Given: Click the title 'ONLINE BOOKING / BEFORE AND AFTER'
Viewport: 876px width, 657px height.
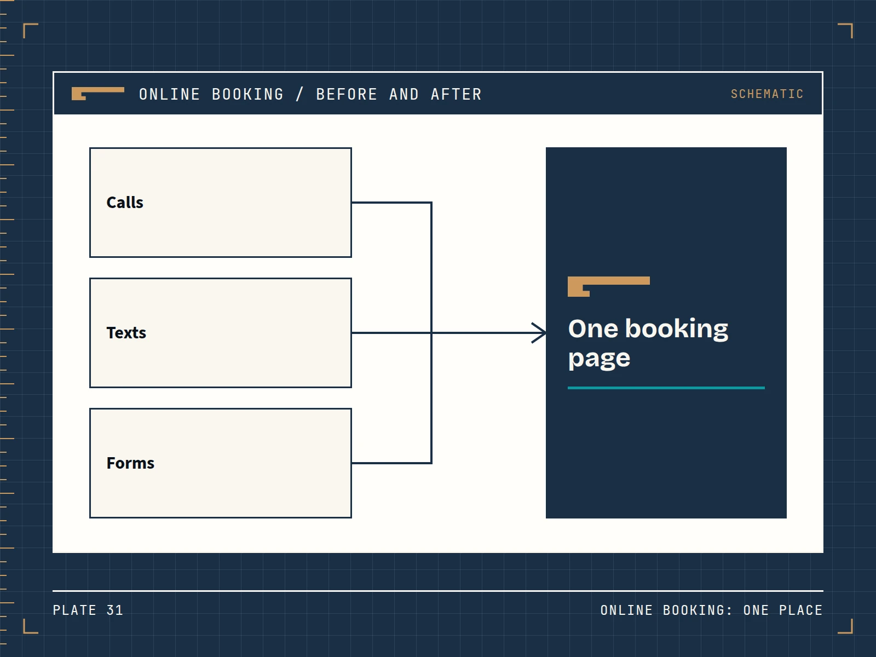Looking at the screenshot, I should pos(310,94).
